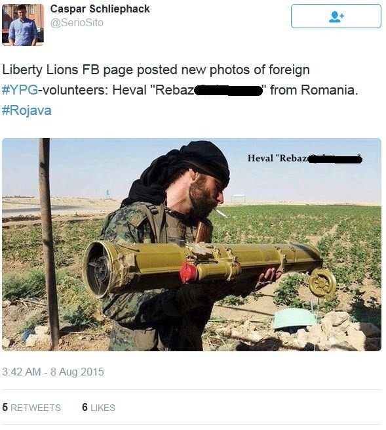The width and height of the screenshot is (386, 430).
Task: Click the red end cap on launcher
Action: (188, 273)
